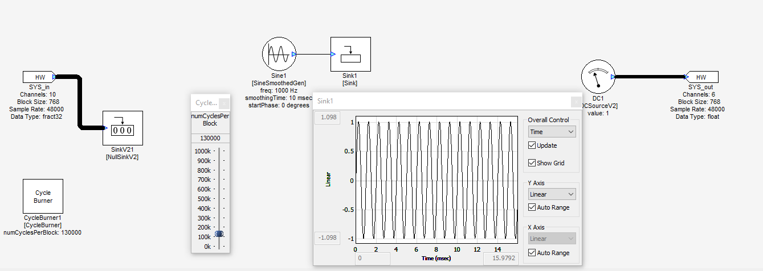Click the numCyclesPerBlock slider handle
Viewport: 763px width, 271px height.
coord(219,234)
